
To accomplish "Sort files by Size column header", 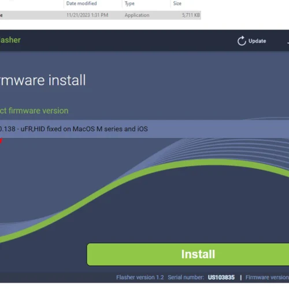I will [x=177, y=3].
